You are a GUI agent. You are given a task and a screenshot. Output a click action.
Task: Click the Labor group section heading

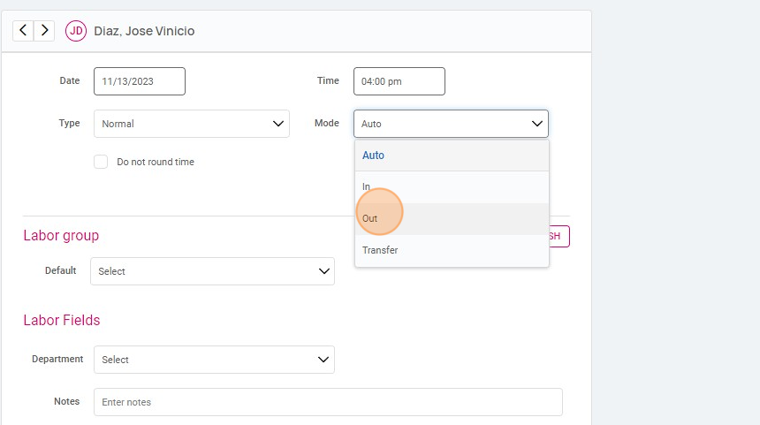coord(61,236)
